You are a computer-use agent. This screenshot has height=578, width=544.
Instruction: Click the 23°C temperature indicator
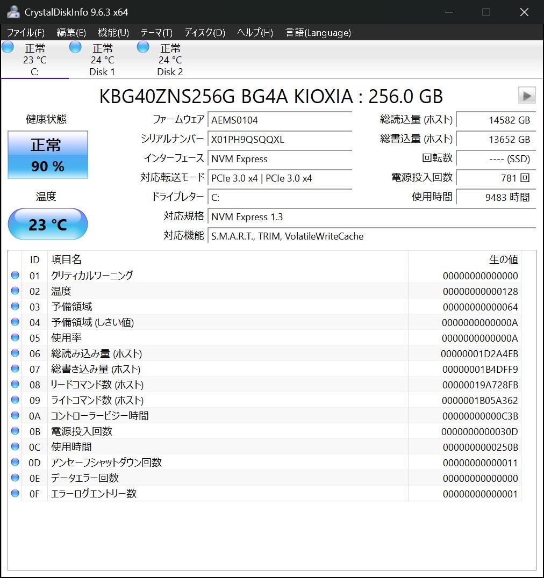47,224
